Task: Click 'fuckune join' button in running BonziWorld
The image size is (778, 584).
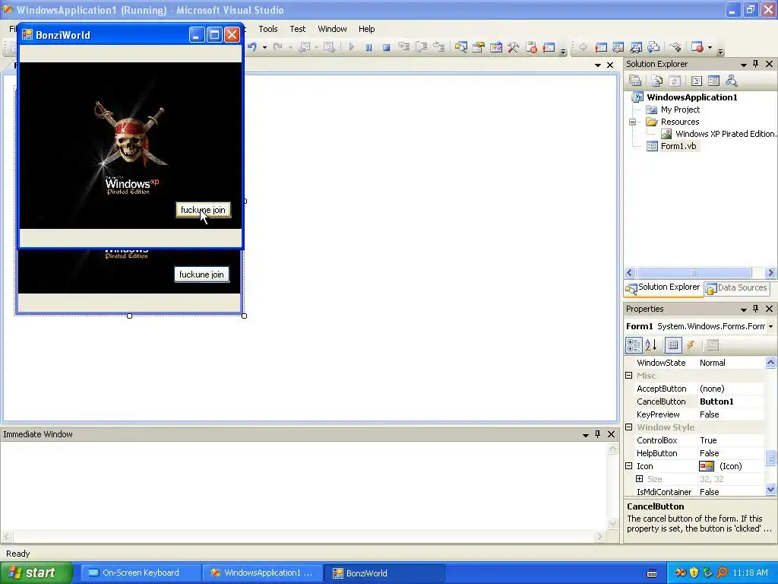Action: tap(203, 210)
